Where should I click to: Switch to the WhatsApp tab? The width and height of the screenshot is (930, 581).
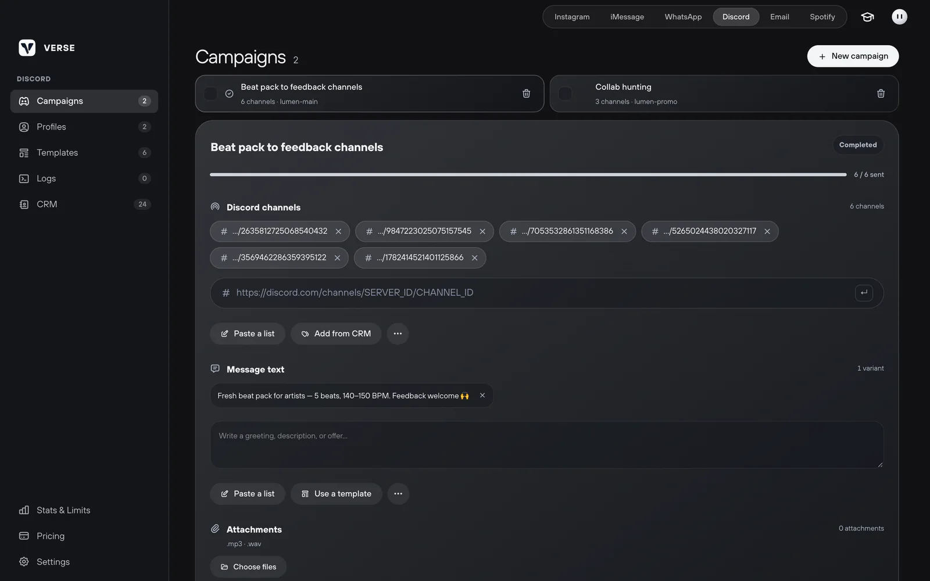tap(683, 17)
